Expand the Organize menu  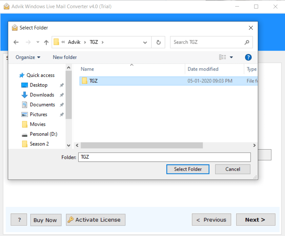click(28, 57)
